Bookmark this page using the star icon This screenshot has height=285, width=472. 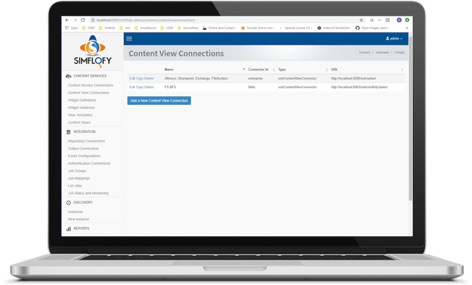(360, 20)
